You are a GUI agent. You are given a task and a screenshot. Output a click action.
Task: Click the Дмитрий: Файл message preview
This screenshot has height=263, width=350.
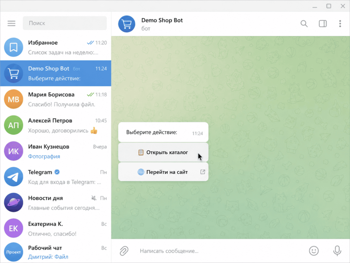[x=48, y=257]
